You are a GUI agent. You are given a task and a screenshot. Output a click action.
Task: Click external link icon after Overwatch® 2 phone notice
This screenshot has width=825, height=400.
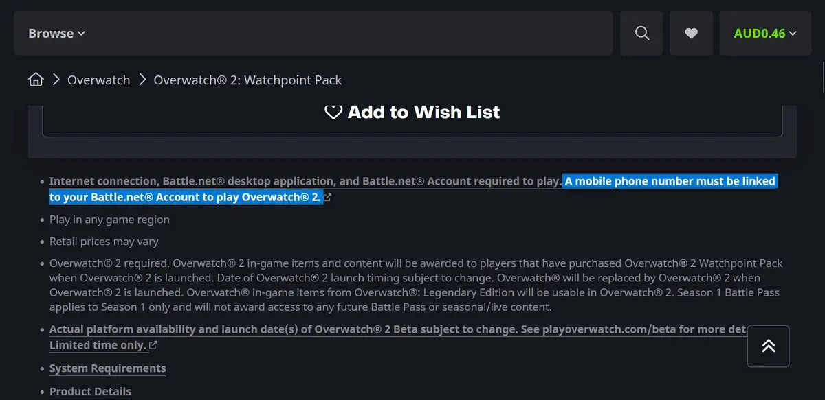click(x=327, y=198)
